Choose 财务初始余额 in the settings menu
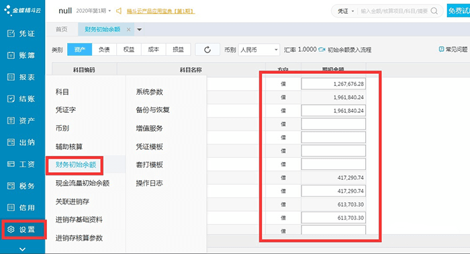Viewport: 470px width, 254px height. coord(75,165)
